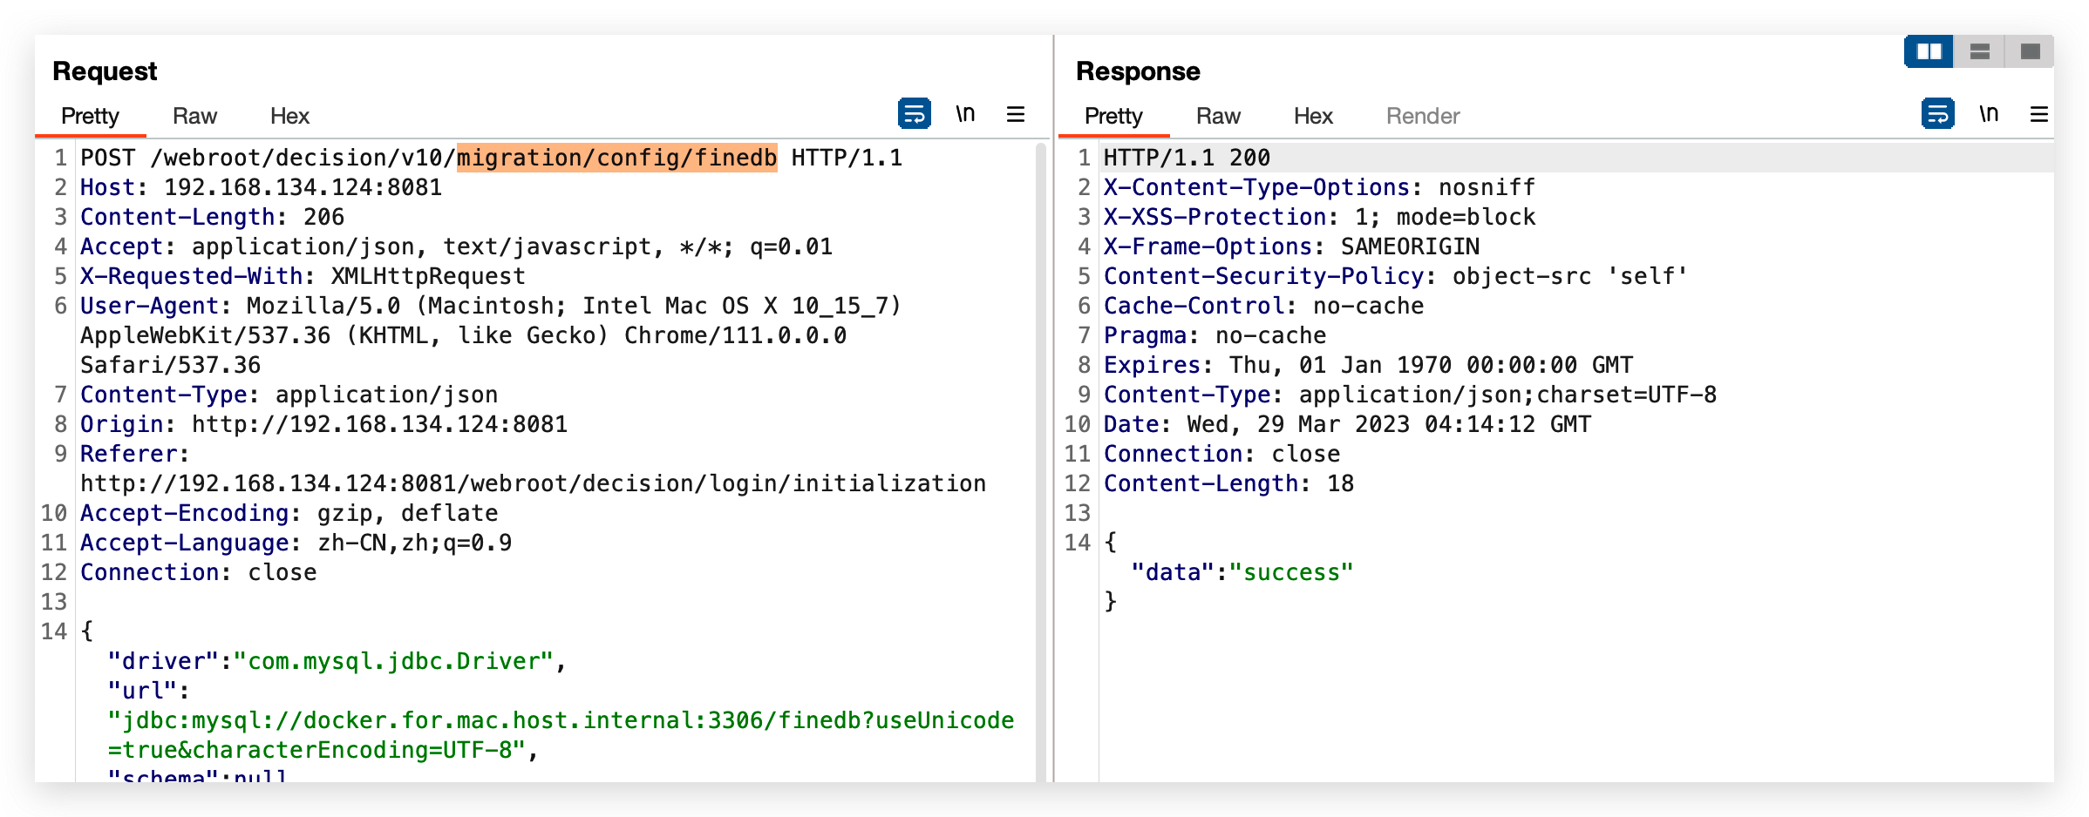This screenshot has width=2089, height=817.
Task: Open the Response panel options menu
Action: pos(2039,114)
